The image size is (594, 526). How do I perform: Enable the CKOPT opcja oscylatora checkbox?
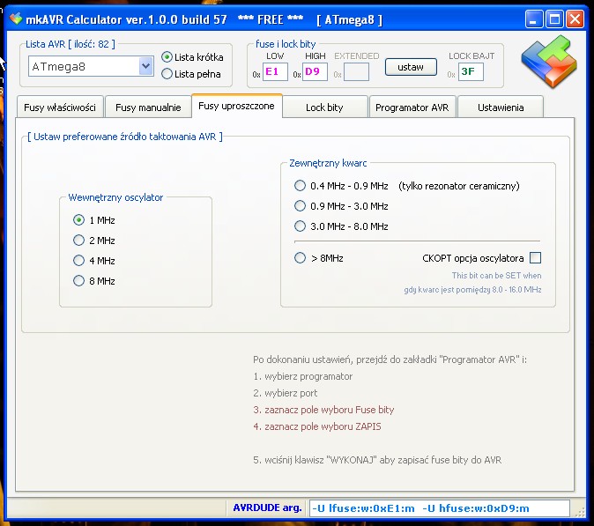coord(535,258)
